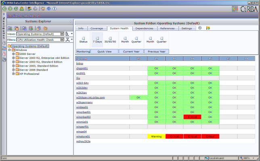Click the Monitoring group label

83,52
